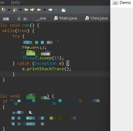Click the white Forward arrow icon

tap(50, 10)
